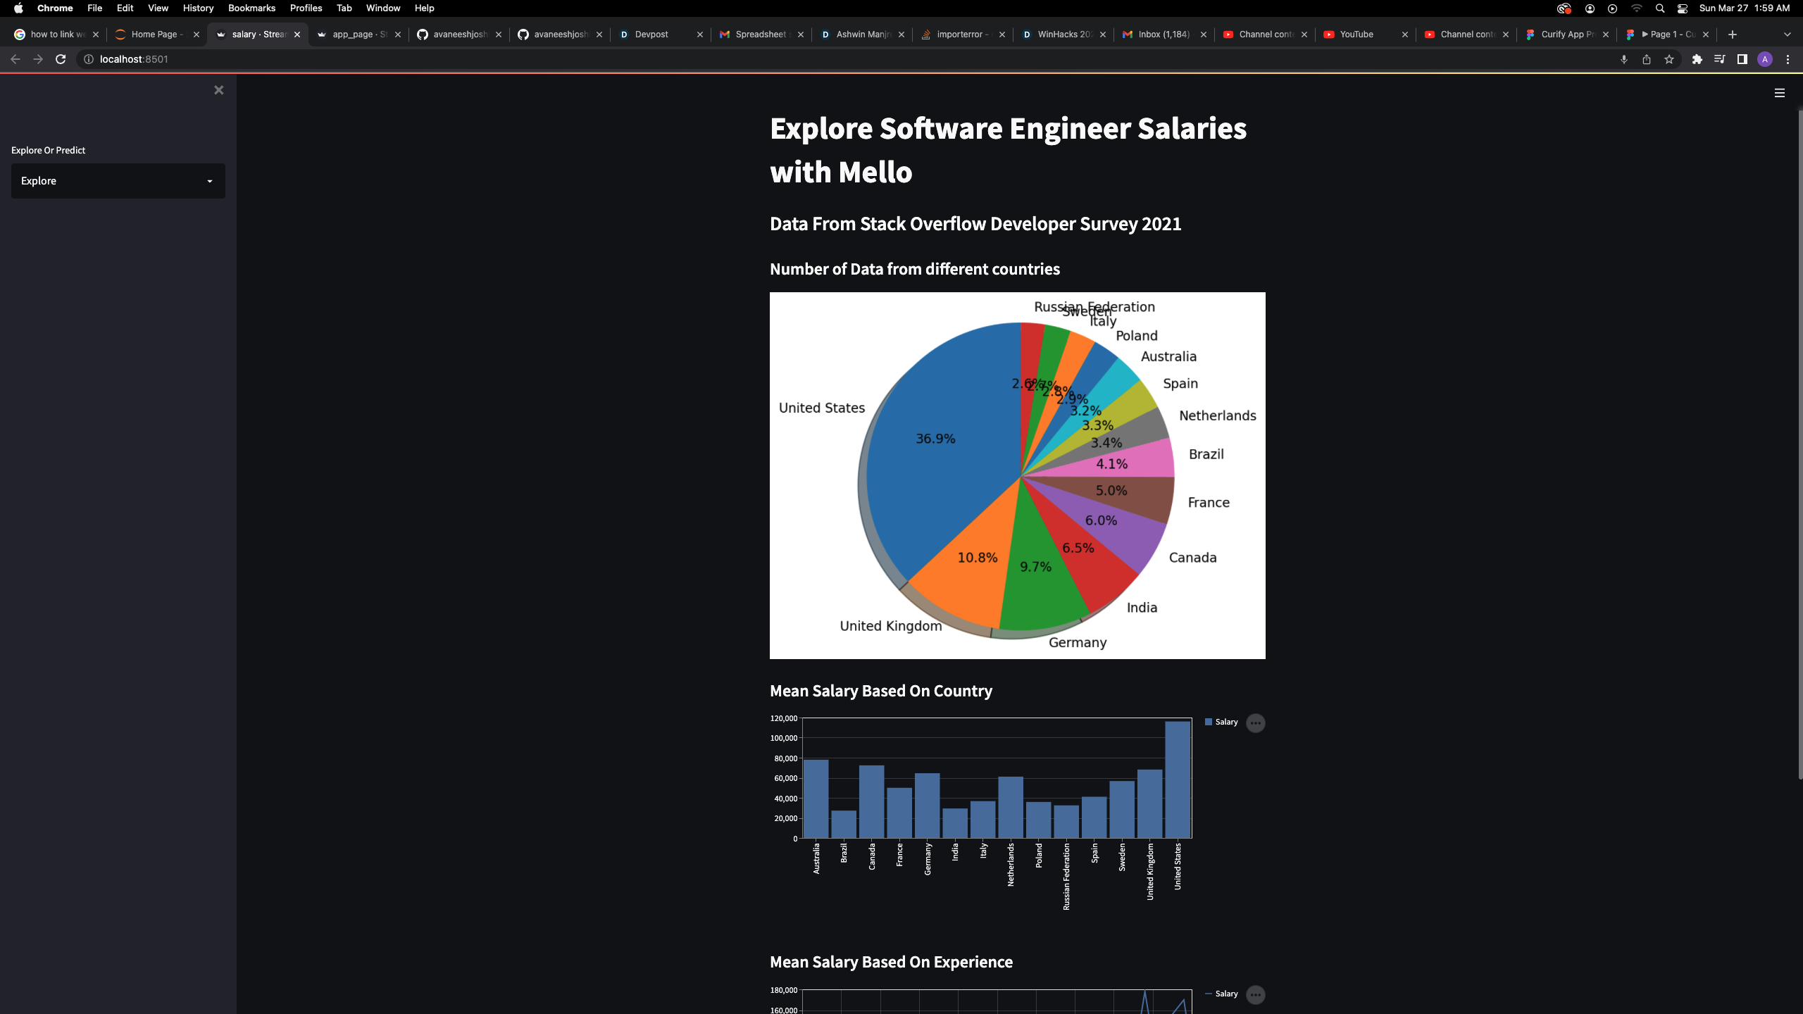Open Chrome three-dot menu
Screen dimensions: 1803x1014
coord(1788,59)
